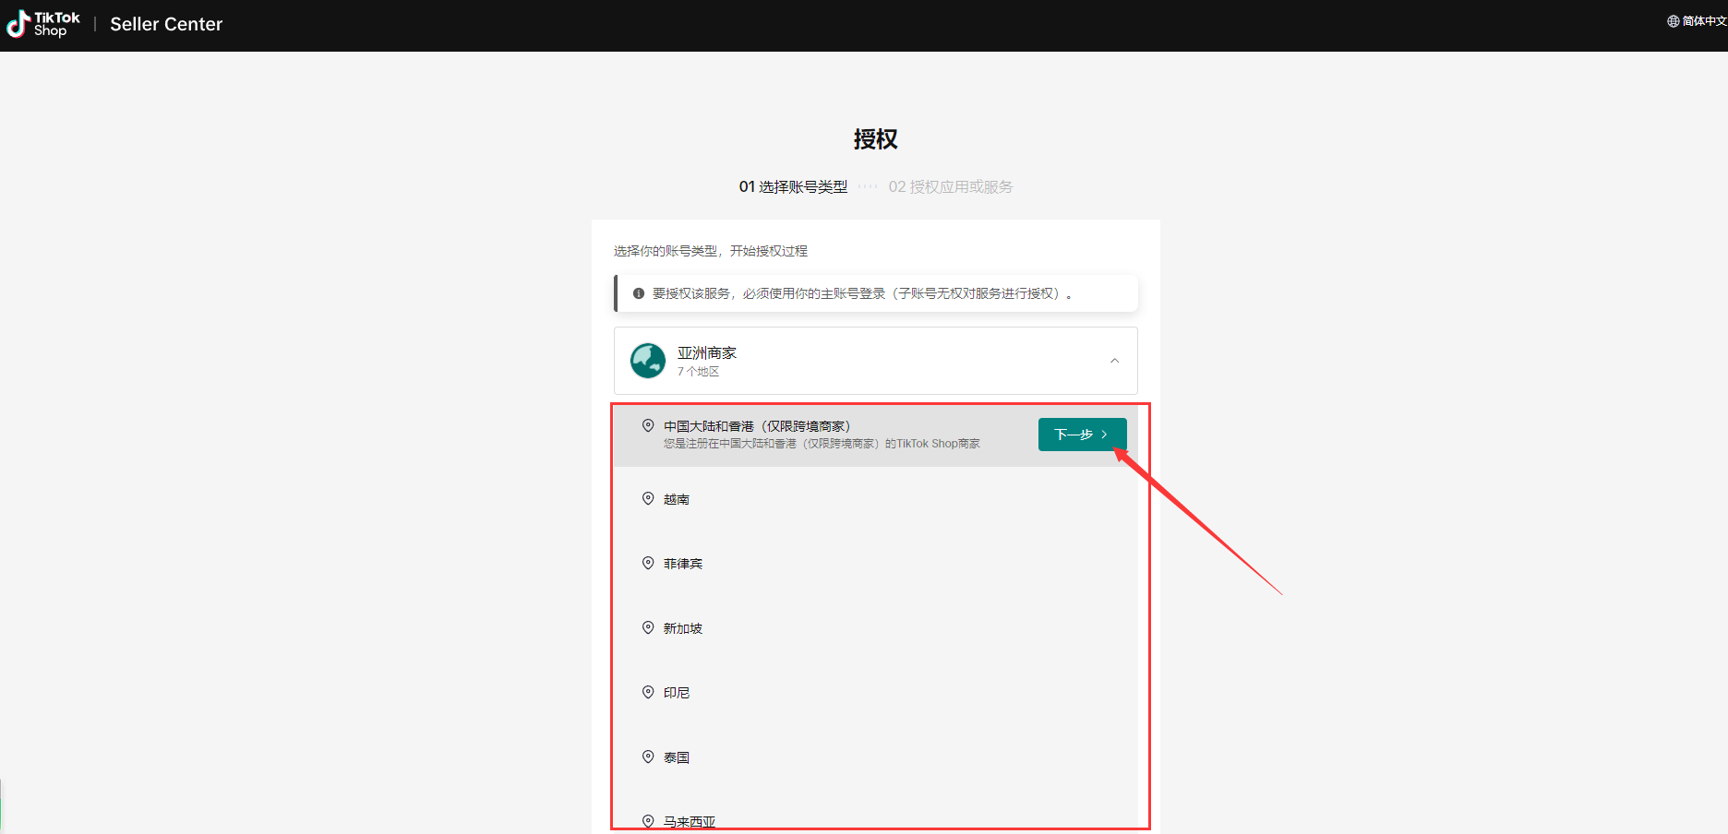Click step 02 授权应用或服务
This screenshot has height=834, width=1728.
point(950,186)
